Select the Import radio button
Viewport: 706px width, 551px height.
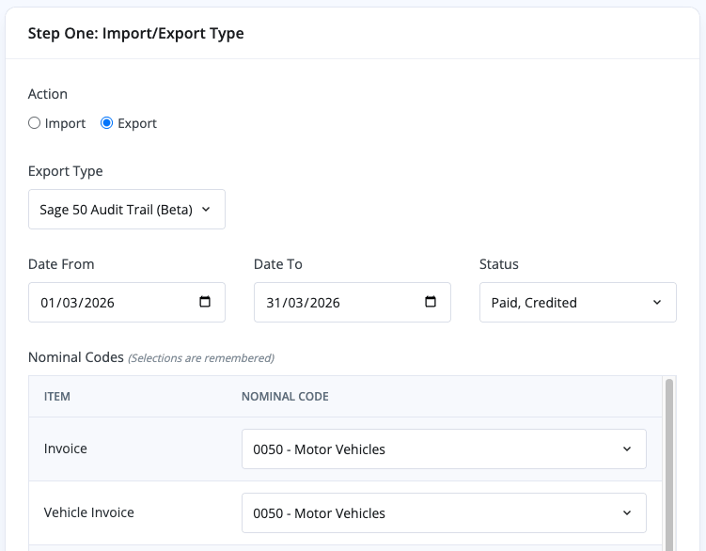click(x=35, y=123)
